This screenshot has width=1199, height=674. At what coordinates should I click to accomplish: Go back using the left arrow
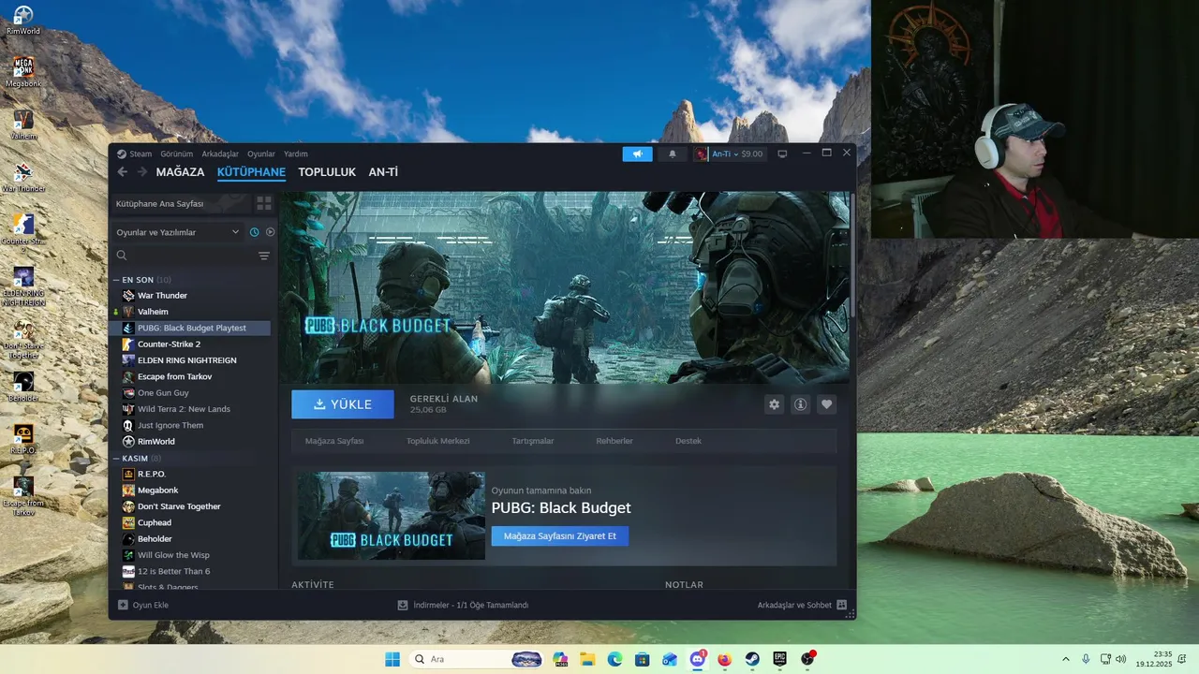pos(123,172)
